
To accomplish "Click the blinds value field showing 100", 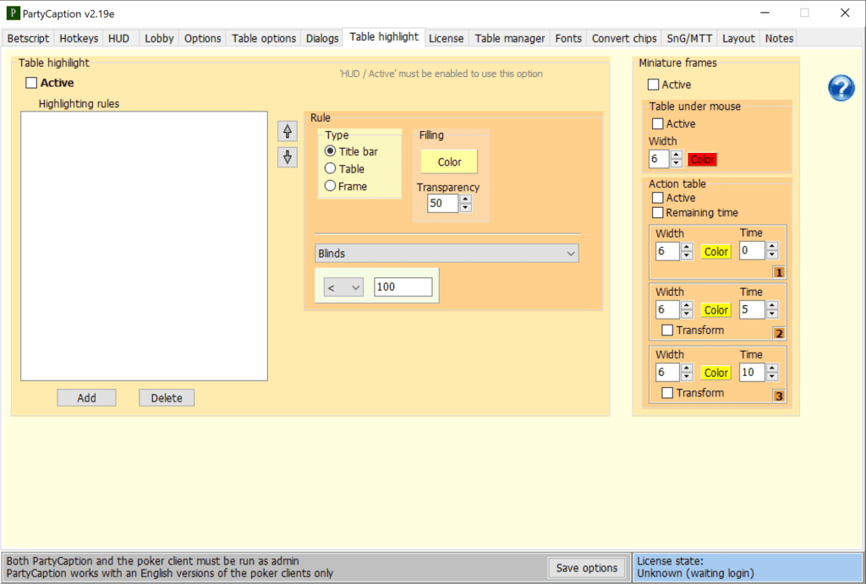I will coord(403,287).
